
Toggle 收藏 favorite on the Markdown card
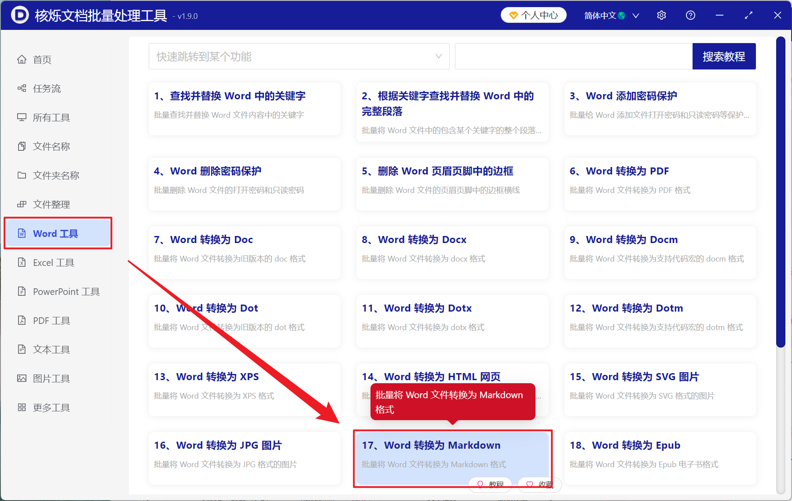point(539,484)
